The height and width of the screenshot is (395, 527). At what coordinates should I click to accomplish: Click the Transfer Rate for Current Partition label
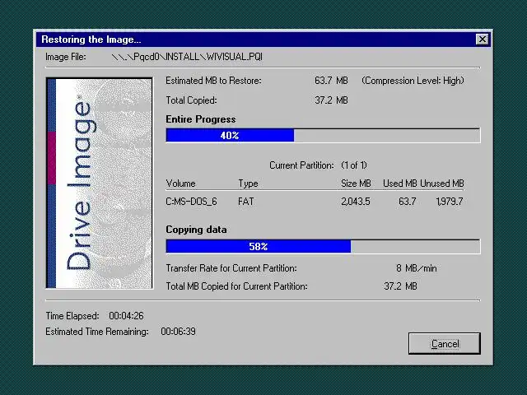click(x=231, y=268)
